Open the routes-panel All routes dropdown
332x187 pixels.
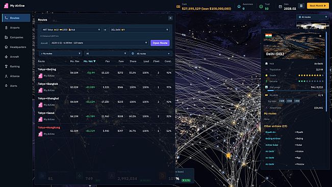click(150, 54)
